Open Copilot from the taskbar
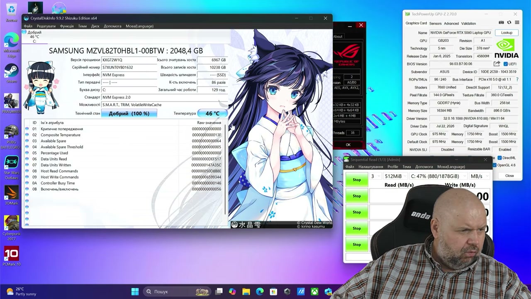531x299 pixels. (232, 292)
